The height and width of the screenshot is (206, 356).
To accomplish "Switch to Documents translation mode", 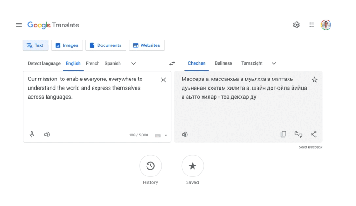I will [x=105, y=45].
